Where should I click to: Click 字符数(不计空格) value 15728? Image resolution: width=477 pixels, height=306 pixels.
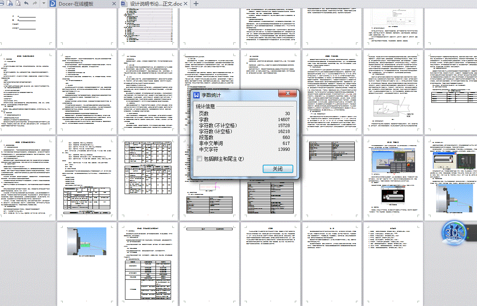(x=284, y=125)
